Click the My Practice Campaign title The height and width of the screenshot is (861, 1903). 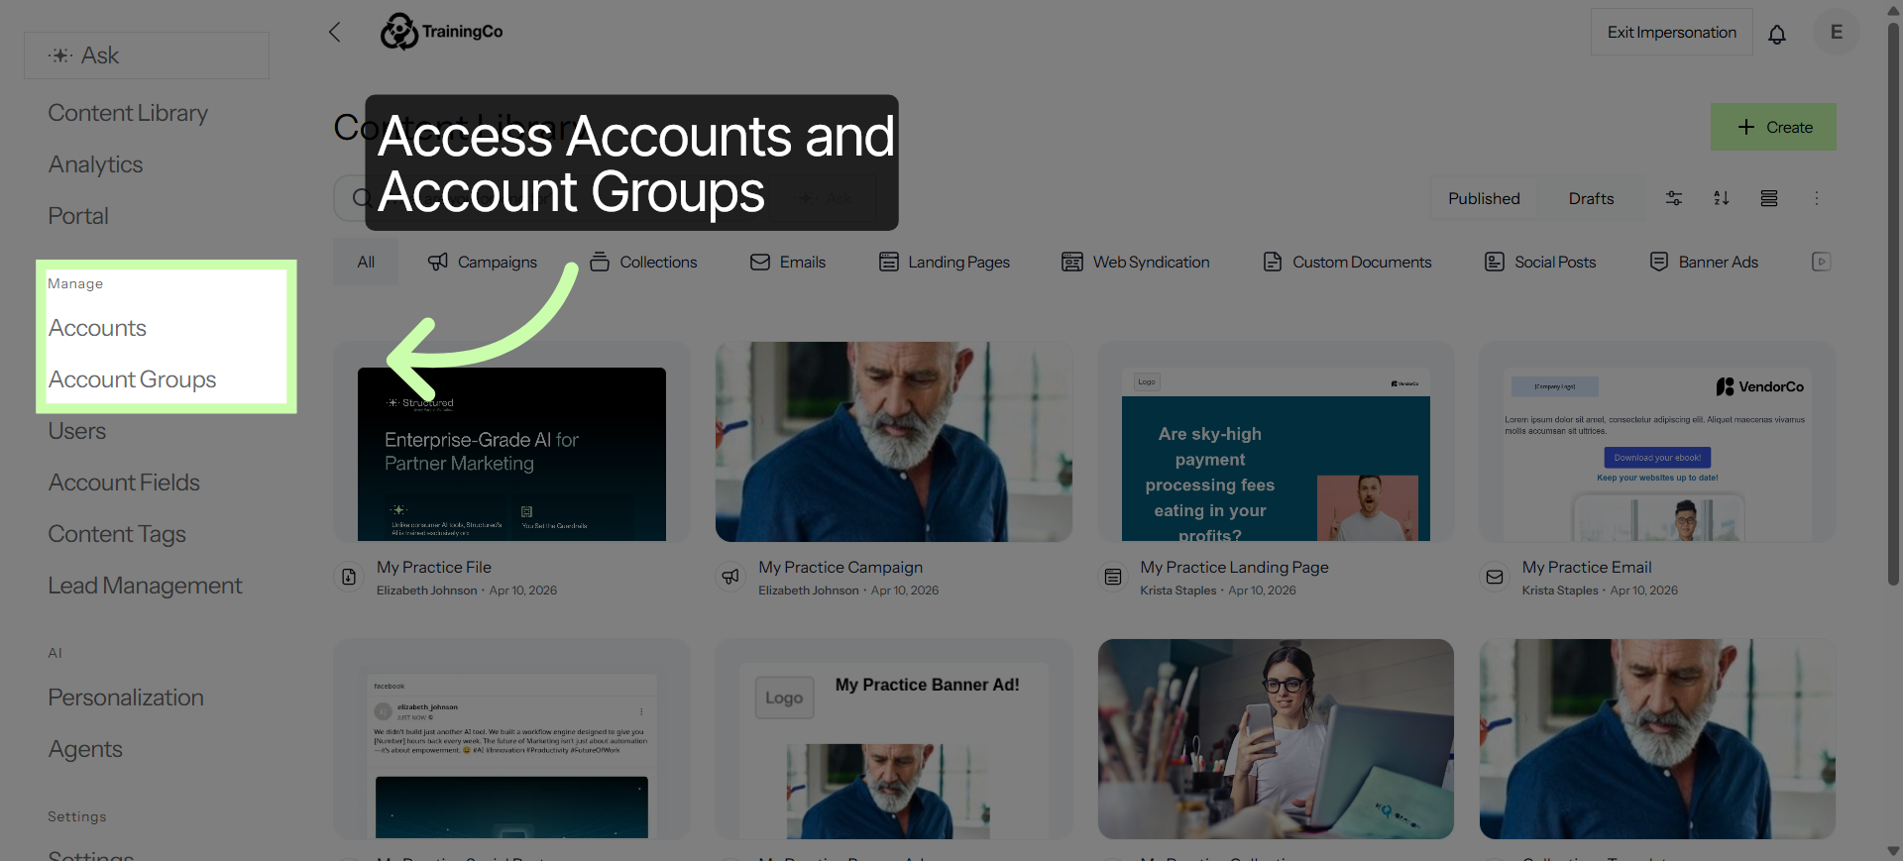tap(840, 567)
